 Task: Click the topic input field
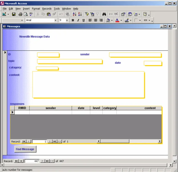click(70, 61)
